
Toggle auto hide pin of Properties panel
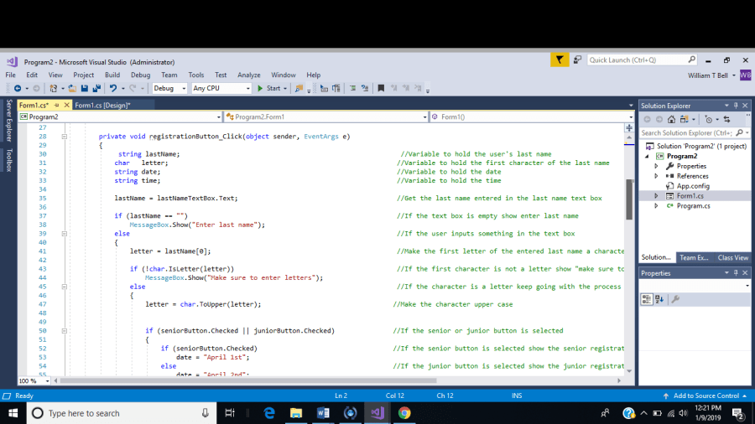(736, 273)
